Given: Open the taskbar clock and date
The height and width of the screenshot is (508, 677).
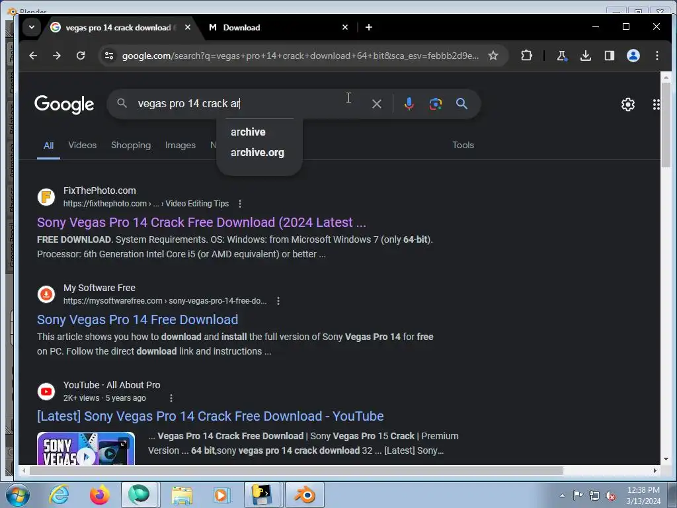Looking at the screenshot, I should tap(643, 495).
